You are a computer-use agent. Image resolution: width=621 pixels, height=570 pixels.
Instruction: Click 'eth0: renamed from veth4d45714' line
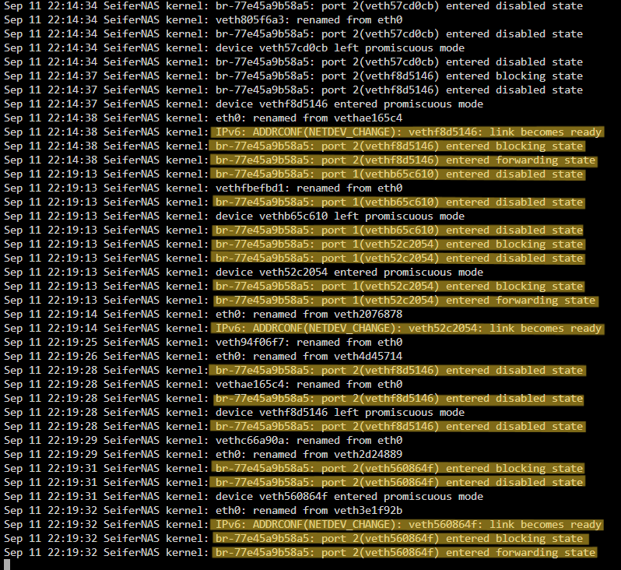[203, 357]
